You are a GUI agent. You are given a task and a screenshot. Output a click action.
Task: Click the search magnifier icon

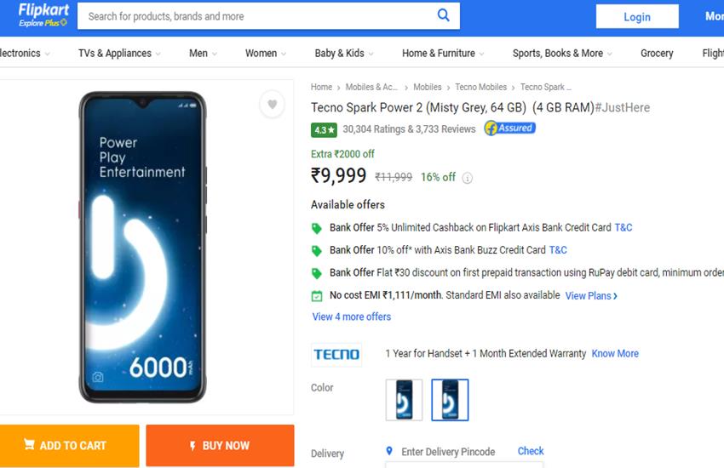click(444, 15)
